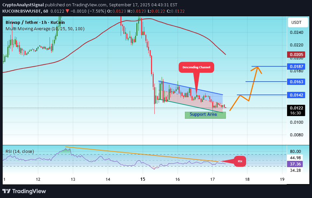The height and width of the screenshot is (198, 312).
Task: Click the Multi Moving Average indicator legend
Action: [x=45, y=29]
